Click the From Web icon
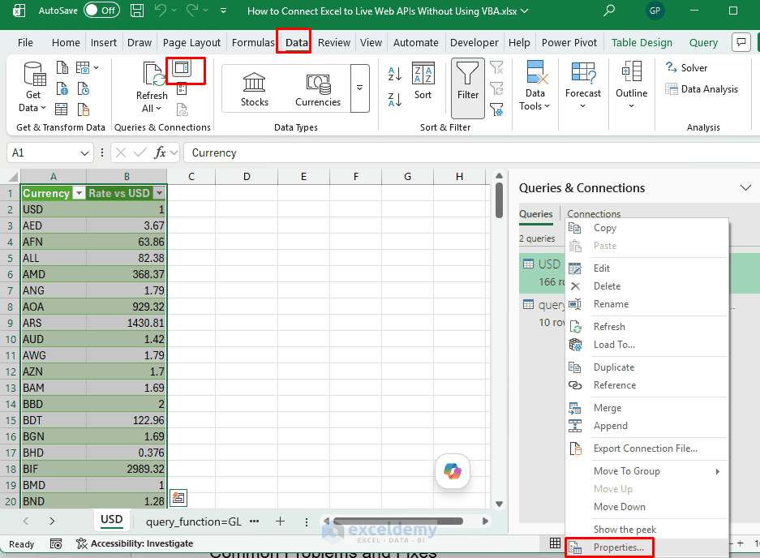 (62, 88)
